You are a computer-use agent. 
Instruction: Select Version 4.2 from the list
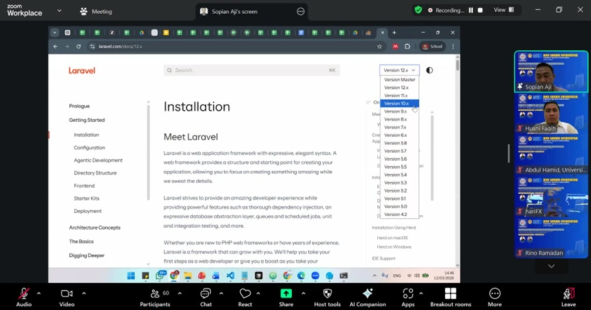399,215
